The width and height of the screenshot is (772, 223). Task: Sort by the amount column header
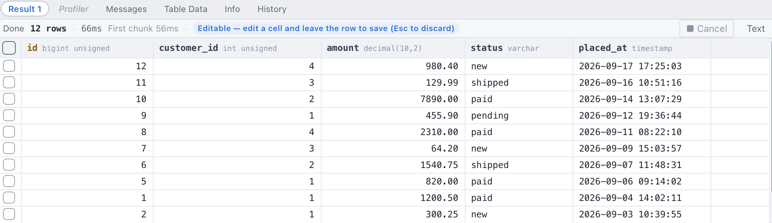393,48
